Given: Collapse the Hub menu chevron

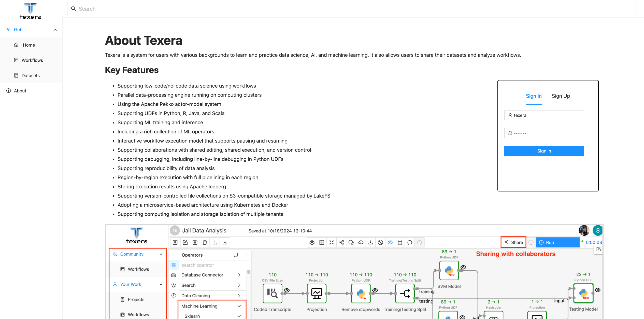Looking at the screenshot, I should [55, 30].
